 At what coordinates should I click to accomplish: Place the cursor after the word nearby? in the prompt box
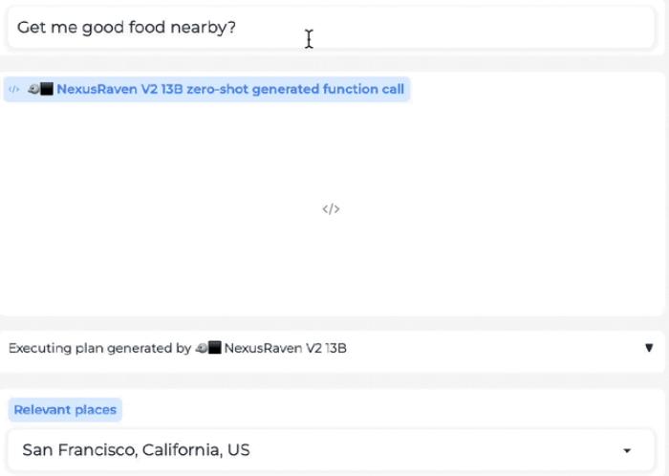[236, 28]
